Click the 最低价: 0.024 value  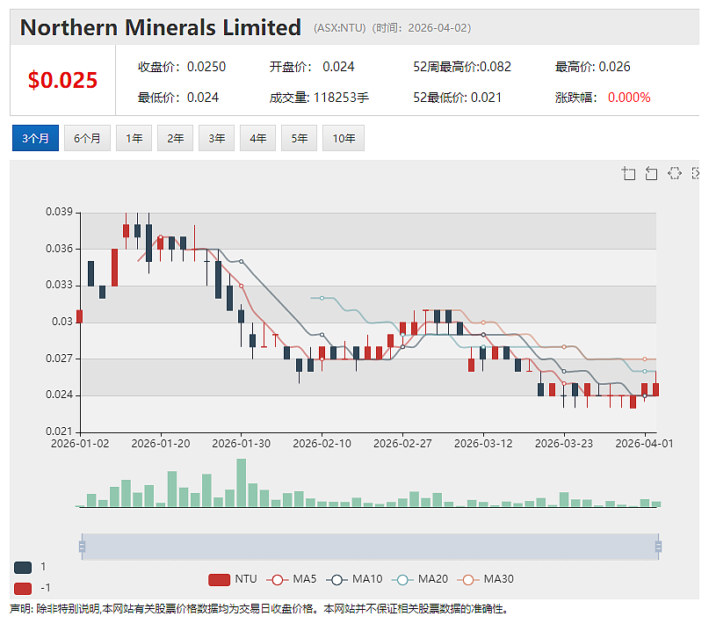(x=178, y=98)
